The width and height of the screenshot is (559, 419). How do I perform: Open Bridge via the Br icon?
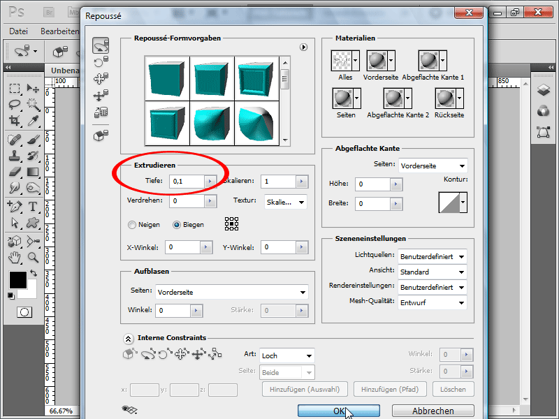(49, 13)
